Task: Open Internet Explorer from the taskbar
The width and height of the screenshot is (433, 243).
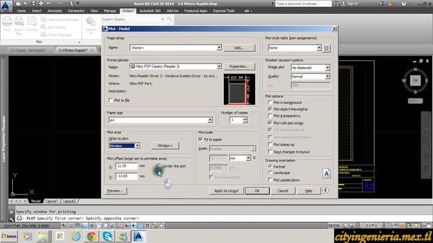Action: 76,236
